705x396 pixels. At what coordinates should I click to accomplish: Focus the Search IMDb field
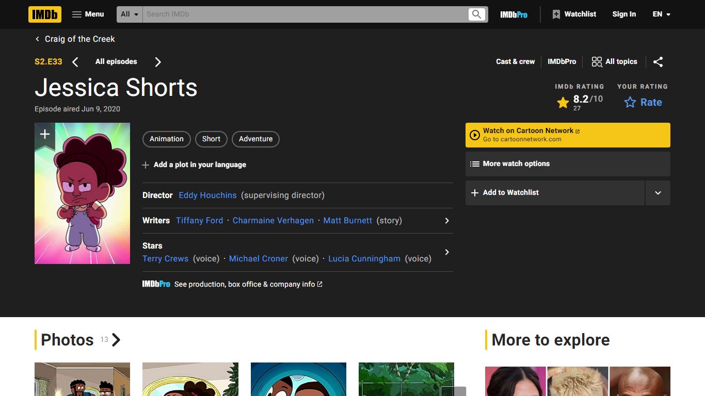point(305,14)
